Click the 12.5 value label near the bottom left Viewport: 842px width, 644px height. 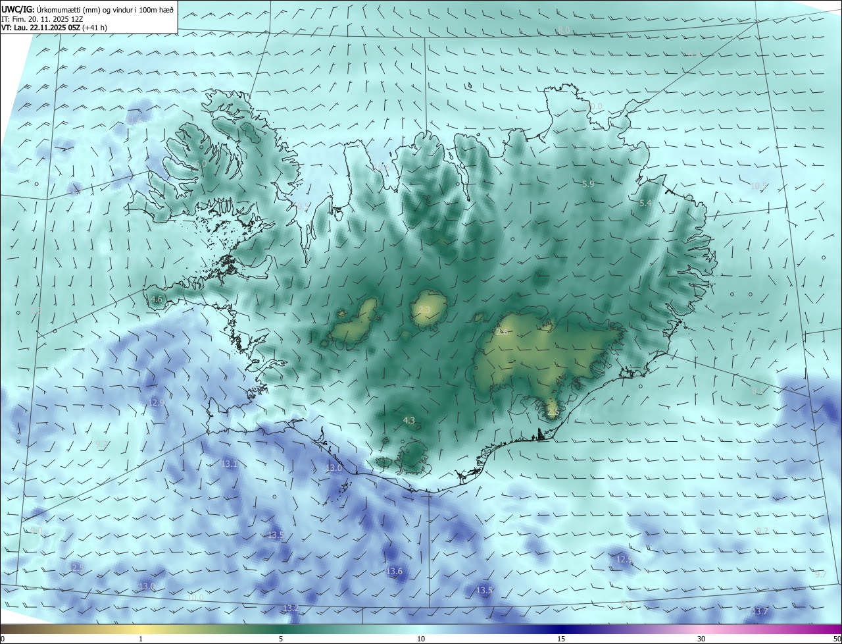tap(76, 568)
